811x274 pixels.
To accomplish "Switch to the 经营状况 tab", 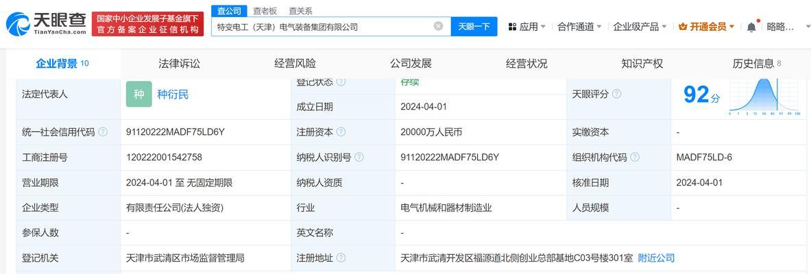I will click(526, 64).
